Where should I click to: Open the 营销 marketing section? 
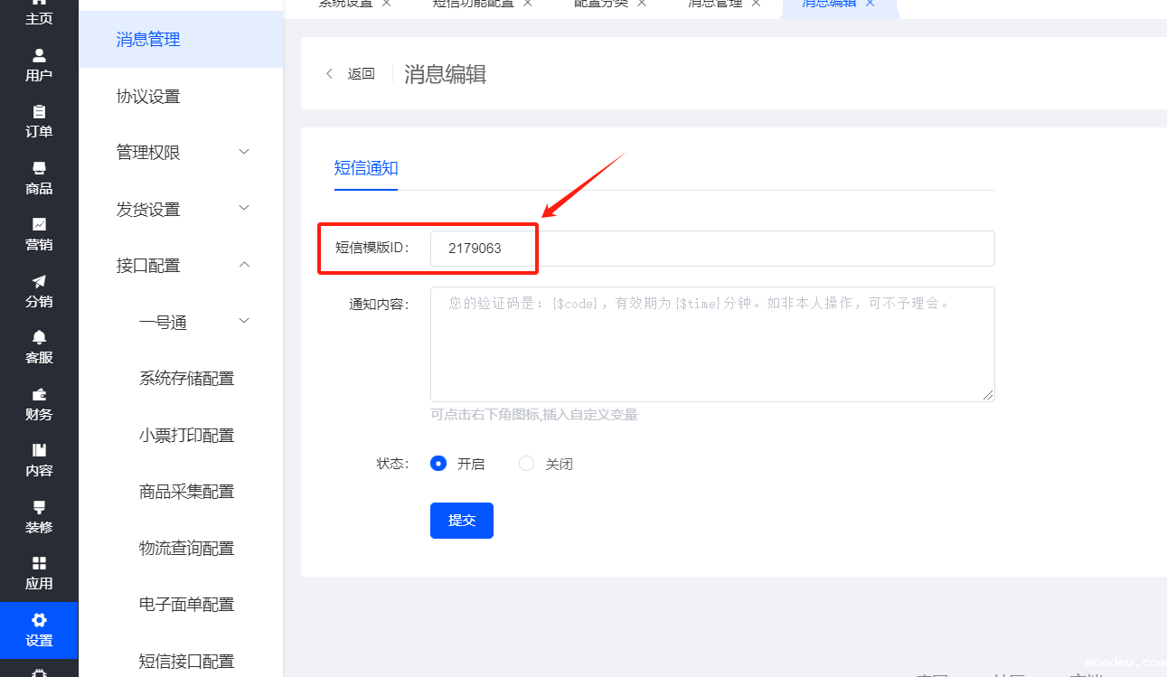click(39, 234)
